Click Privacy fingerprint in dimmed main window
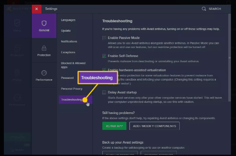The image size is (236, 156). [x=17, y=73]
